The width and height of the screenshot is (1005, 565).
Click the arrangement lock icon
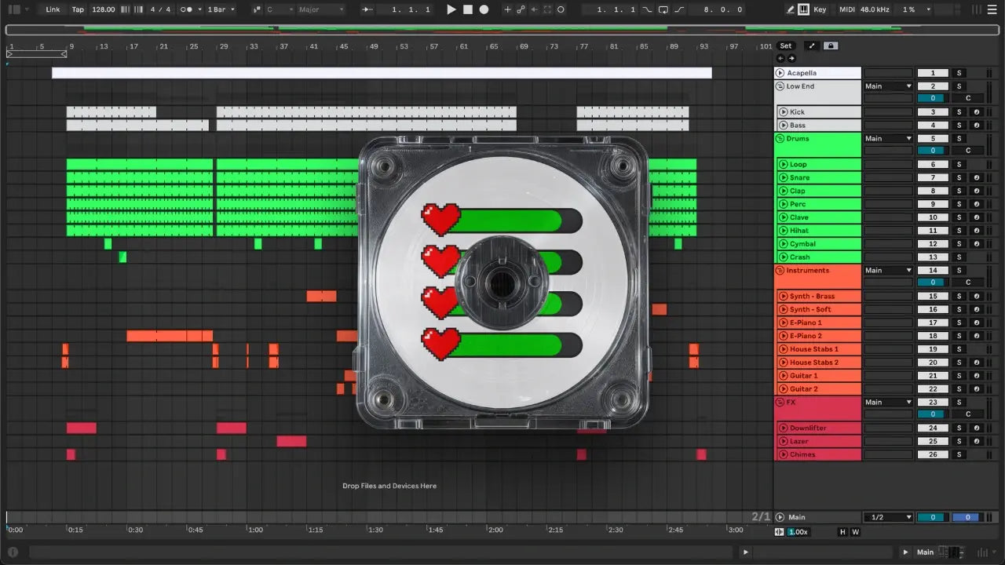[x=831, y=46]
